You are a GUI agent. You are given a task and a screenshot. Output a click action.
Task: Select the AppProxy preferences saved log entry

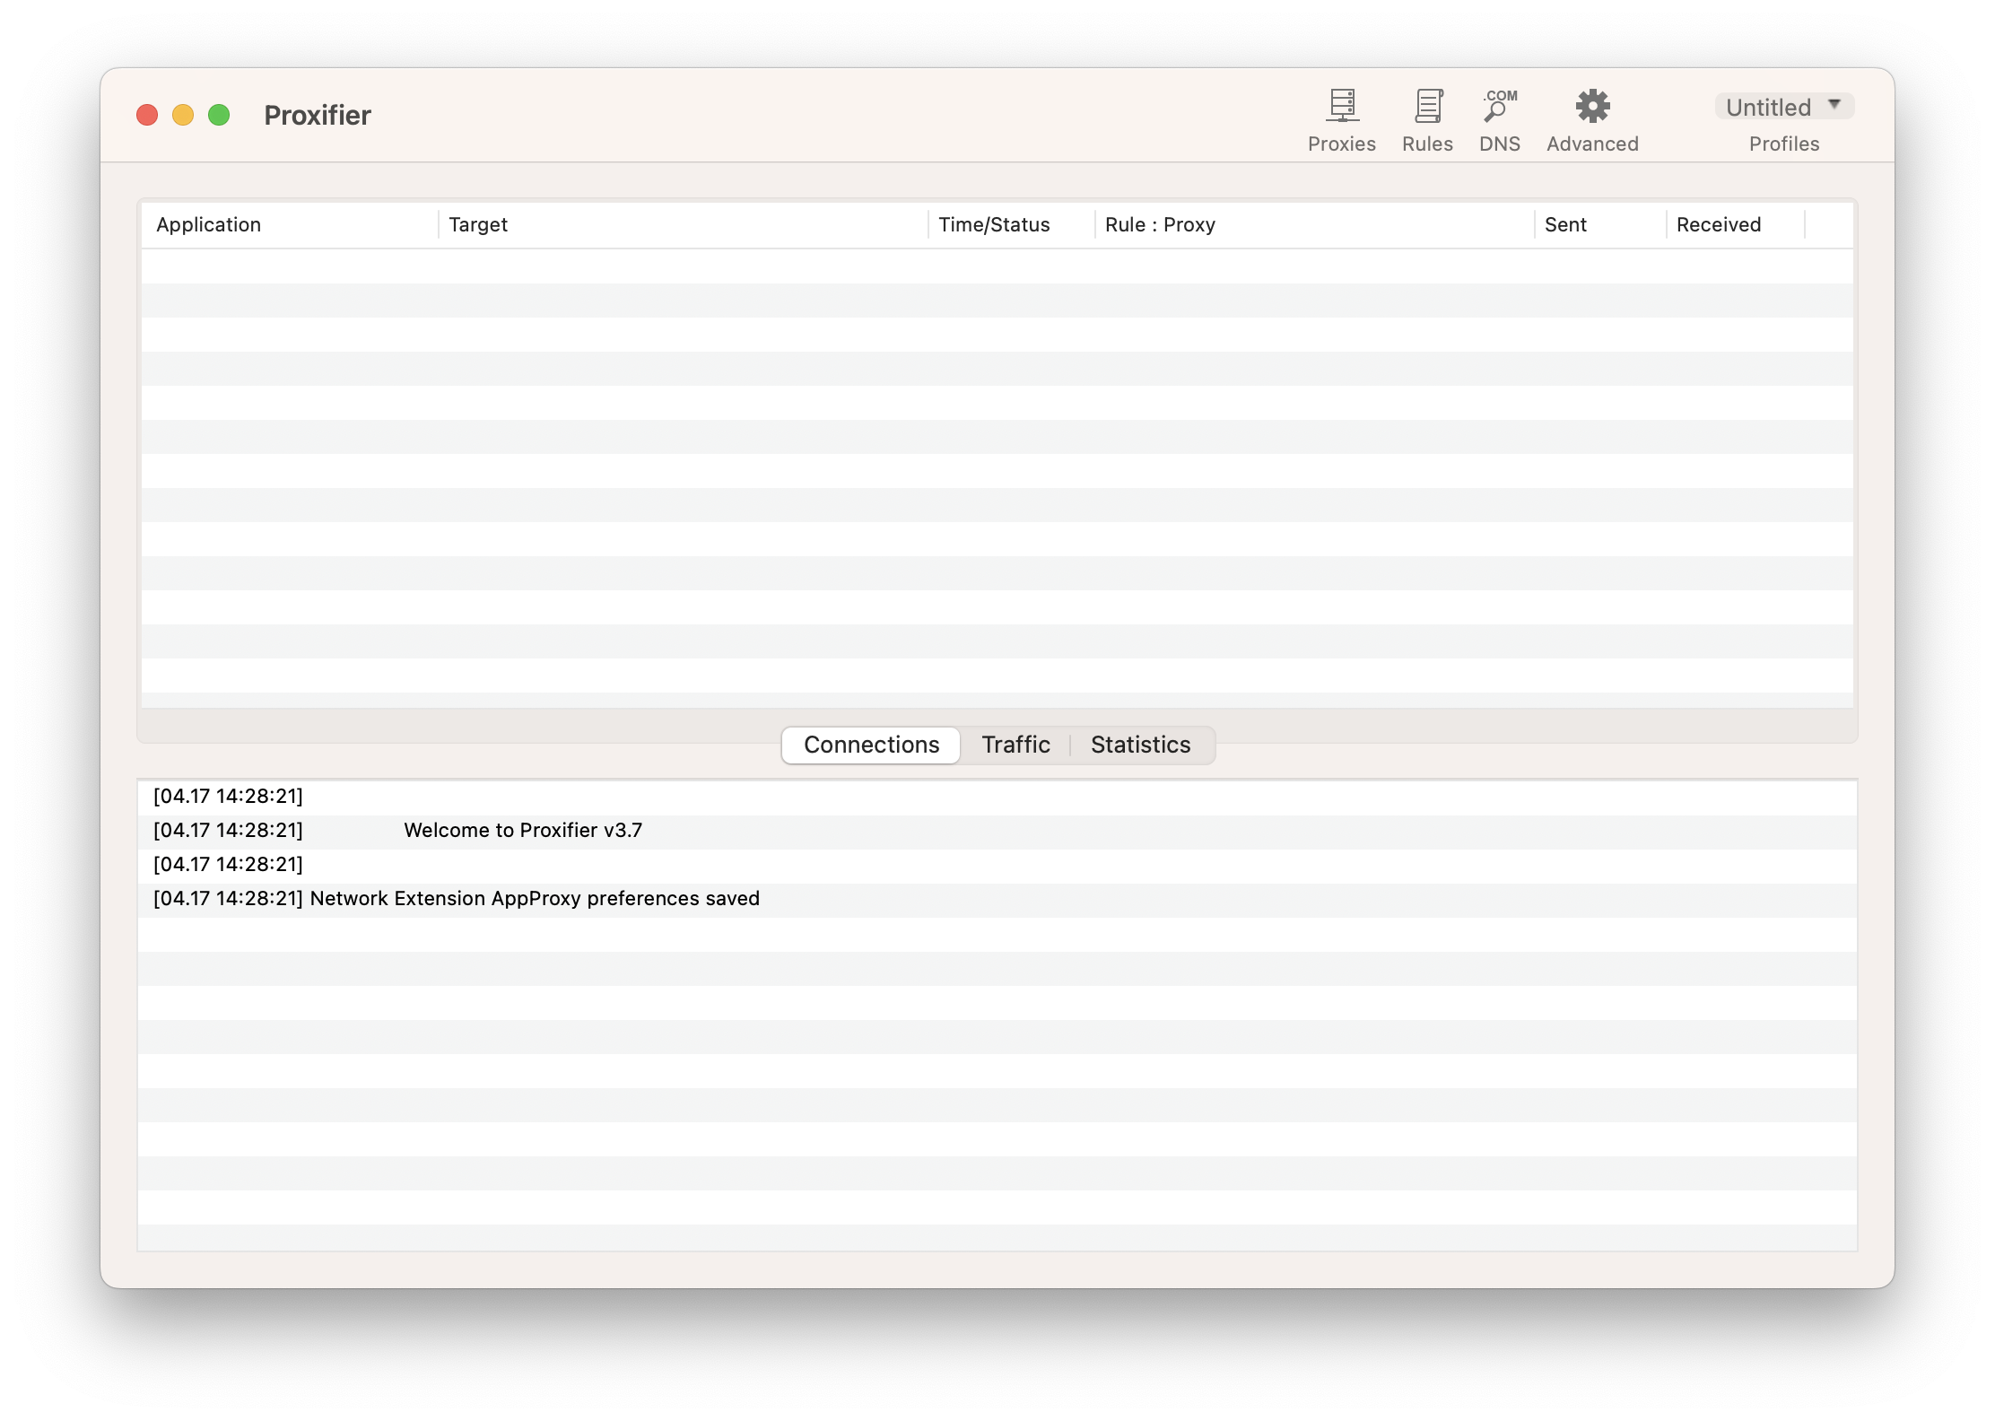535,899
